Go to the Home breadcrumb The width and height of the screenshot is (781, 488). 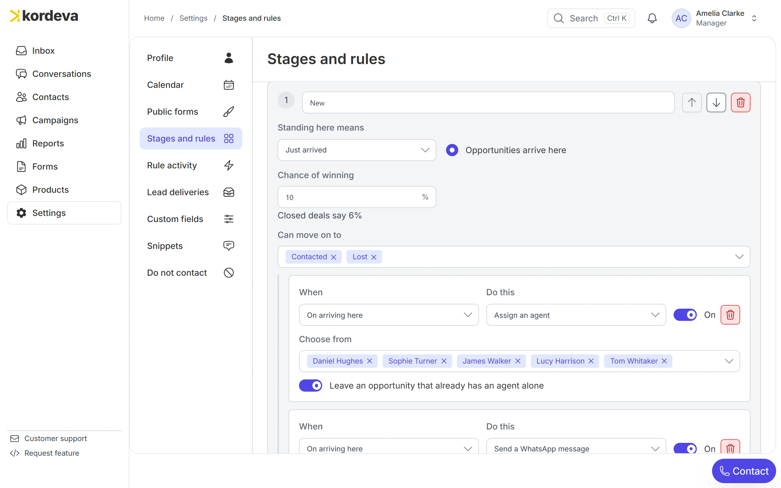[x=154, y=18]
